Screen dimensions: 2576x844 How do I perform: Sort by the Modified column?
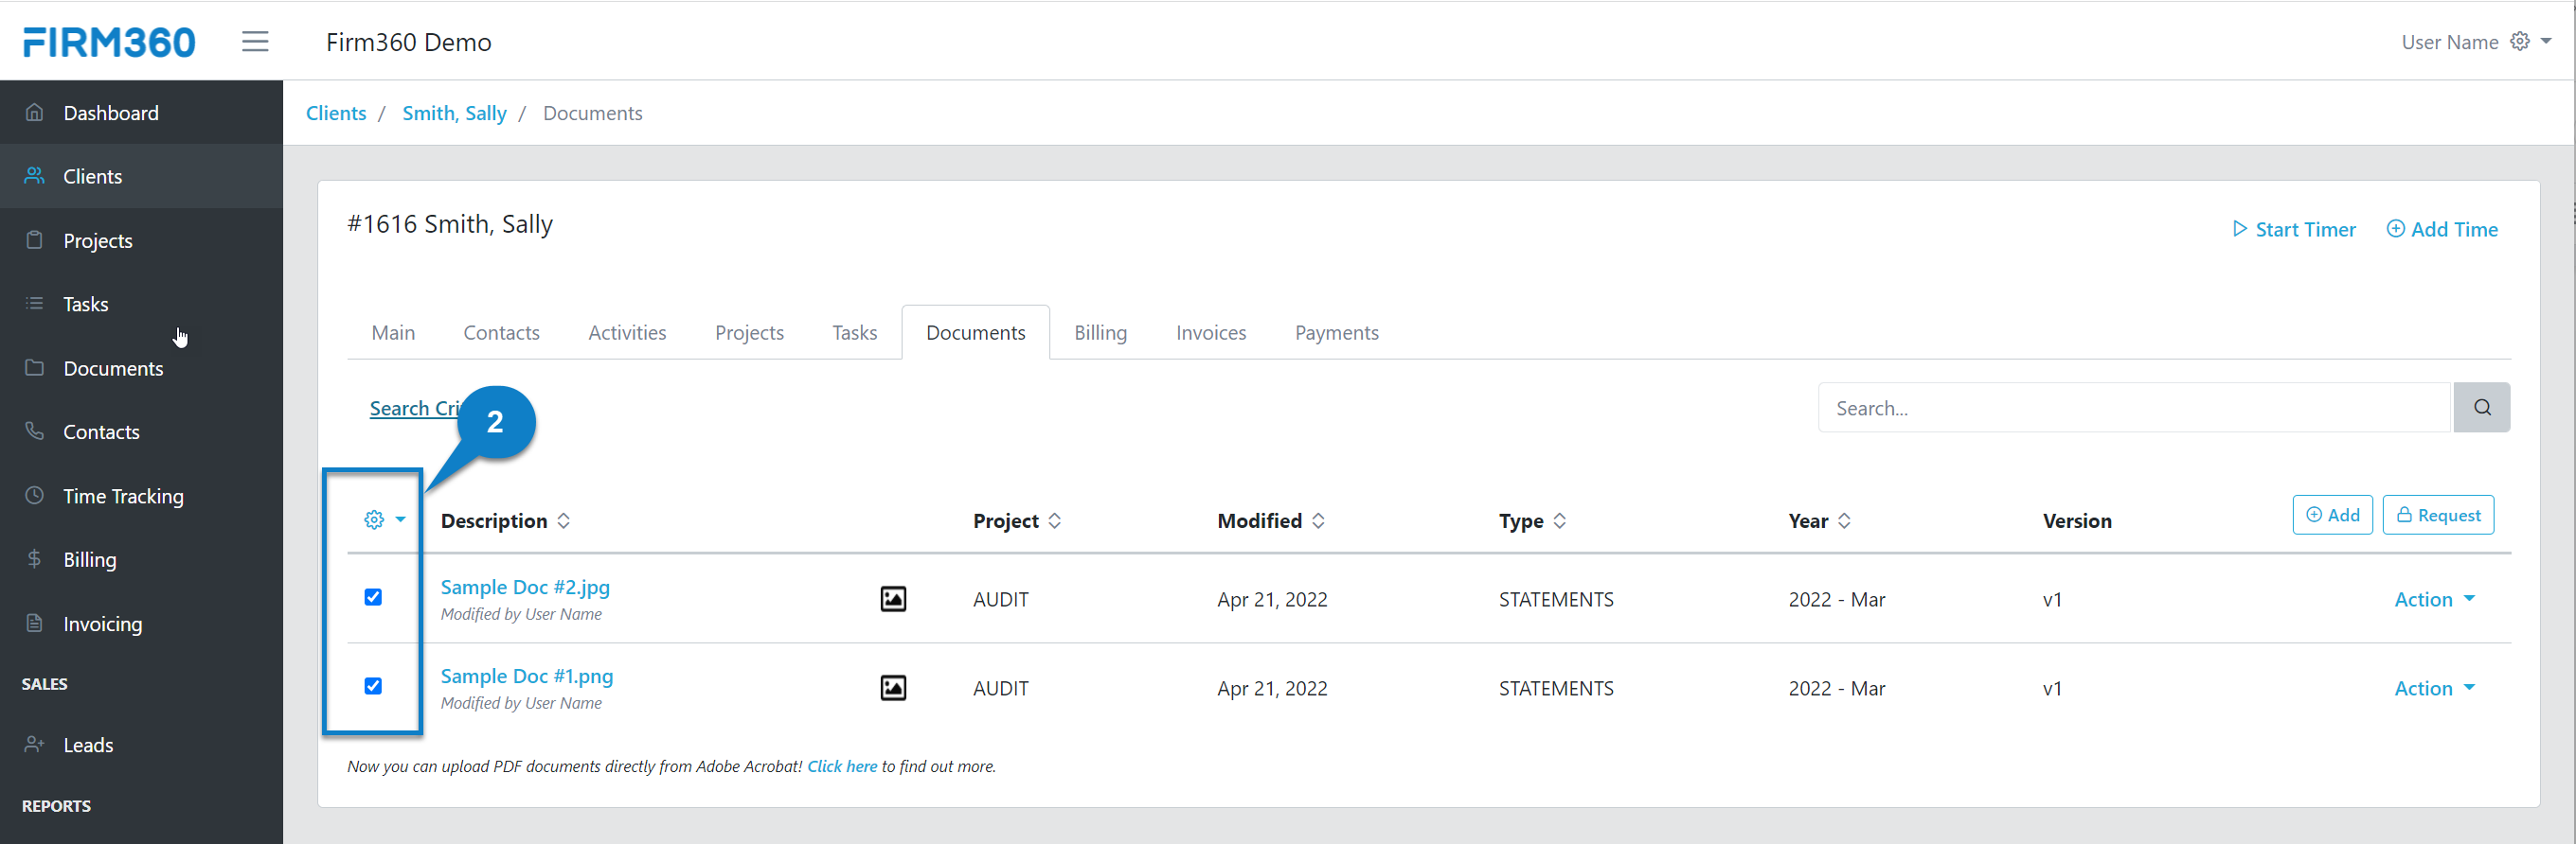click(1271, 520)
